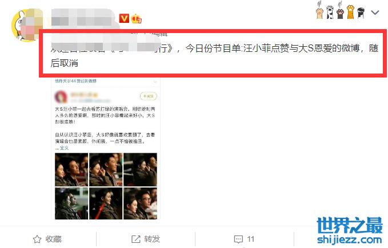The height and width of the screenshot is (248, 388).
Task: Click the comment bubble icon
Action: click(x=238, y=239)
